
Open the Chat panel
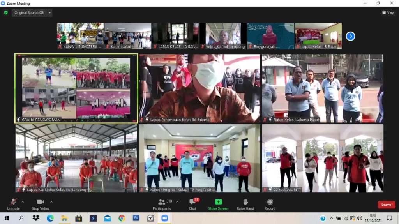click(x=192, y=204)
